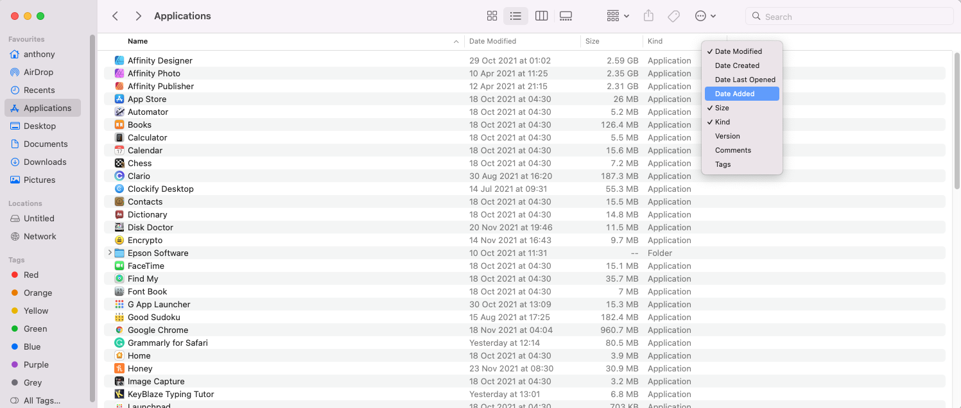Open Network in the sidebar
This screenshot has height=408, width=961.
coord(42,236)
